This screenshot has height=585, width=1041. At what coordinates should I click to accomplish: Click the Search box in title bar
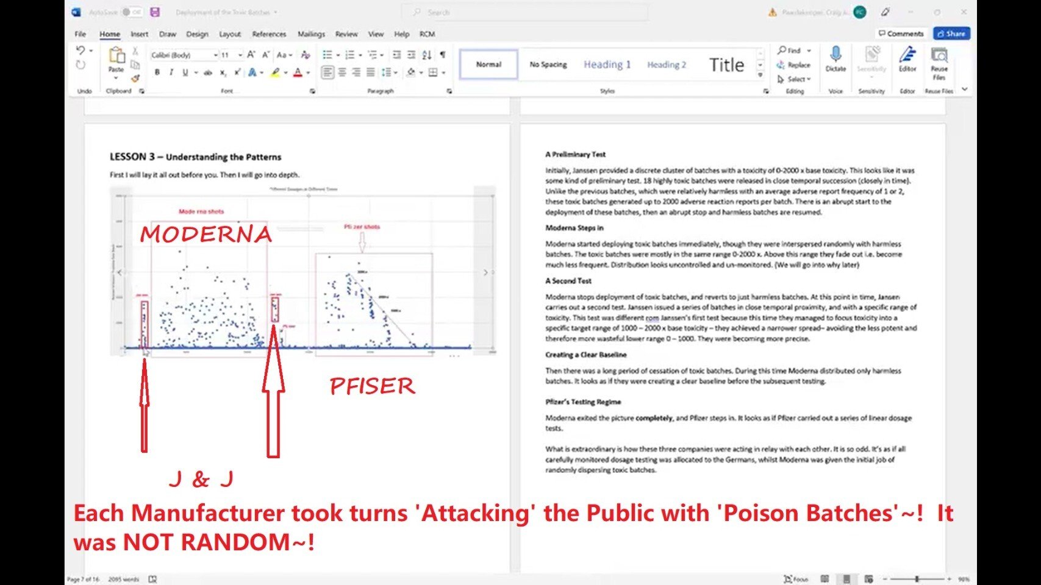point(524,12)
